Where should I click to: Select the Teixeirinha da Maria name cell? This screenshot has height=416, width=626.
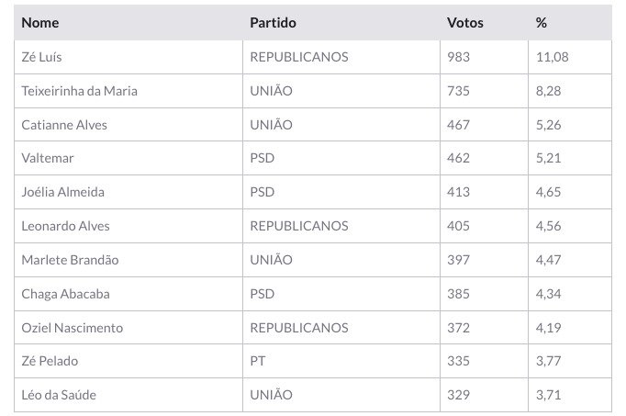[x=79, y=91]
